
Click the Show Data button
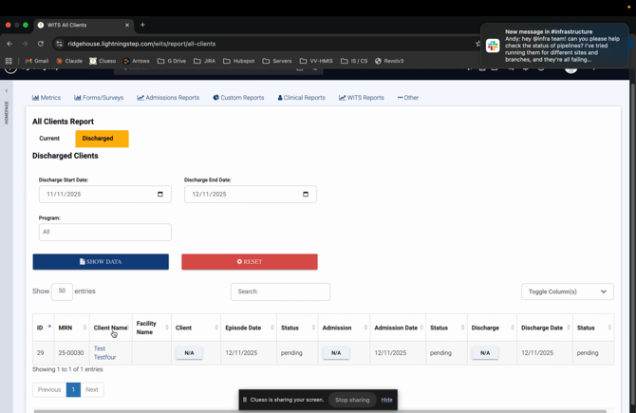pos(101,262)
